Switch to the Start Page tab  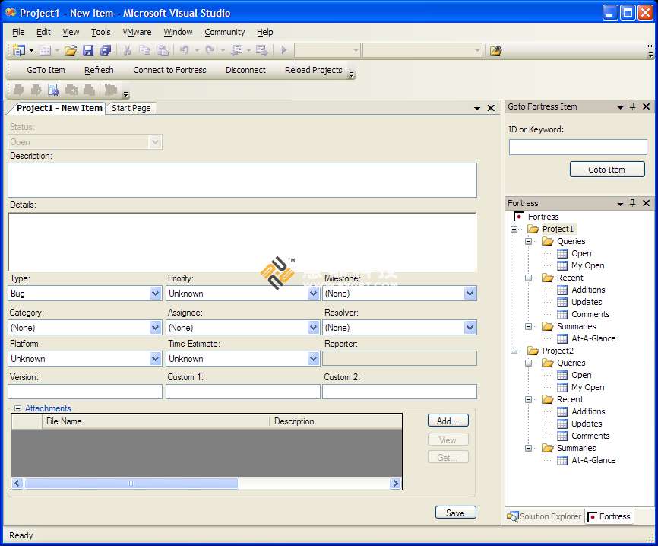tap(131, 108)
